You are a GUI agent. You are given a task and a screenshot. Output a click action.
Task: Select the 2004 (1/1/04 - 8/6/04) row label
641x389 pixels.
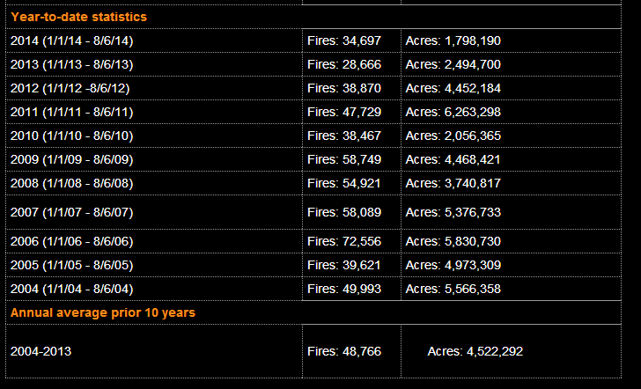[x=72, y=289]
